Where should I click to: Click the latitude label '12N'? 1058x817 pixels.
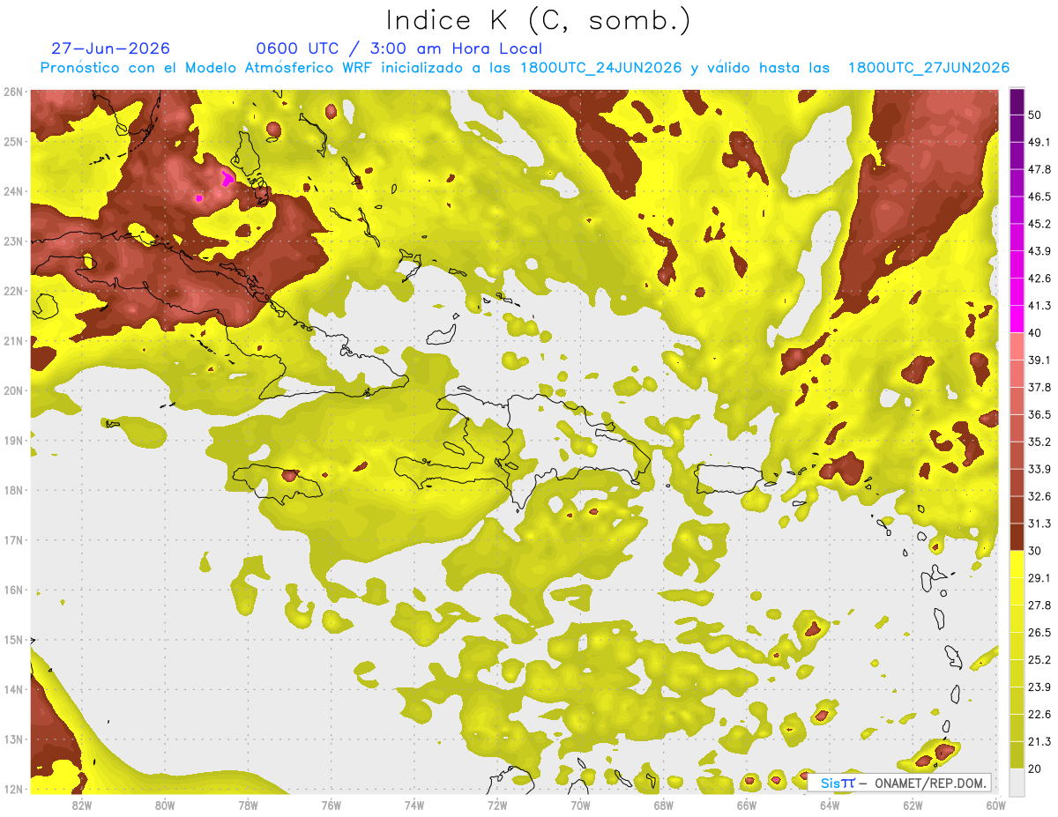click(13, 789)
